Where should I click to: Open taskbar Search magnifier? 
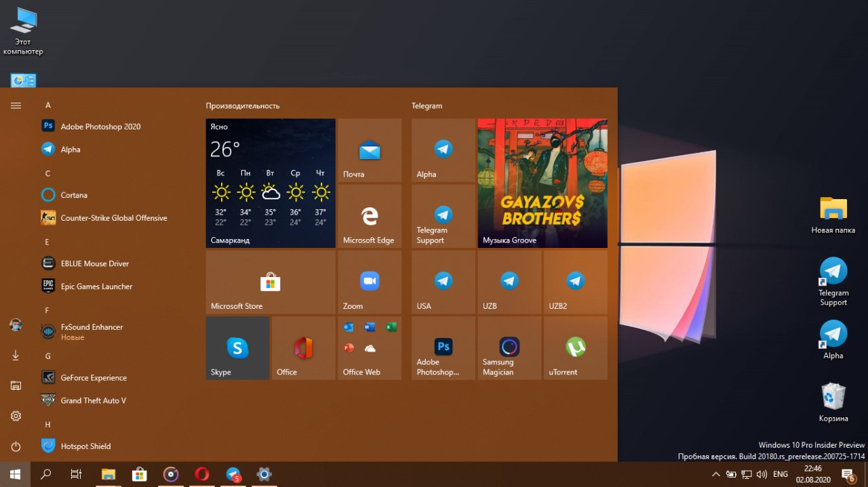click(46, 474)
